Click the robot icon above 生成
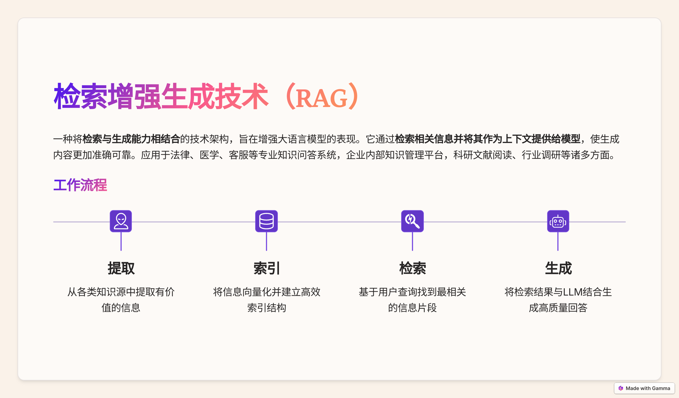 558,221
